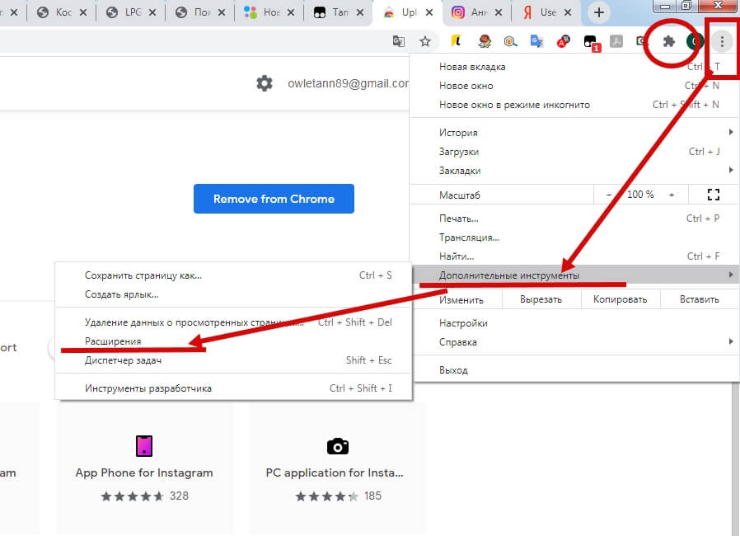This screenshot has height=536, width=740.
Task: Click the 'Remove from Chrome' button
Action: click(x=274, y=199)
